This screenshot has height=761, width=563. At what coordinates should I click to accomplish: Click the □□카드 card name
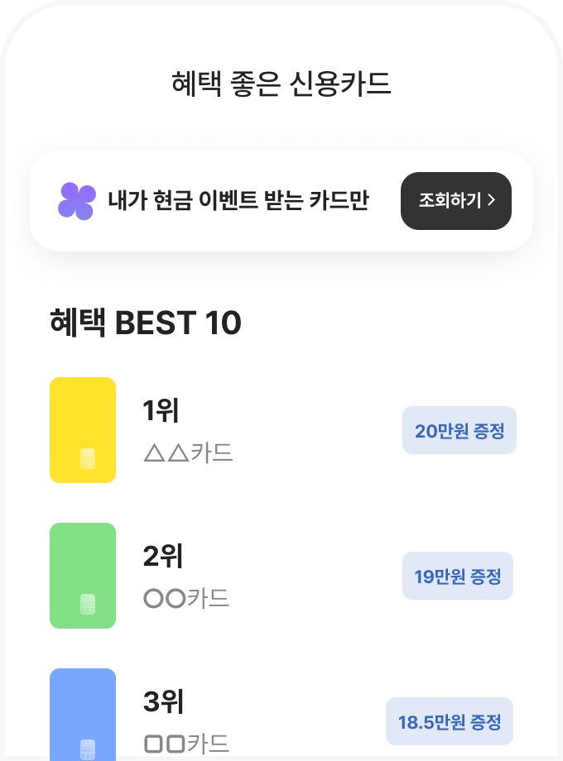click(186, 743)
